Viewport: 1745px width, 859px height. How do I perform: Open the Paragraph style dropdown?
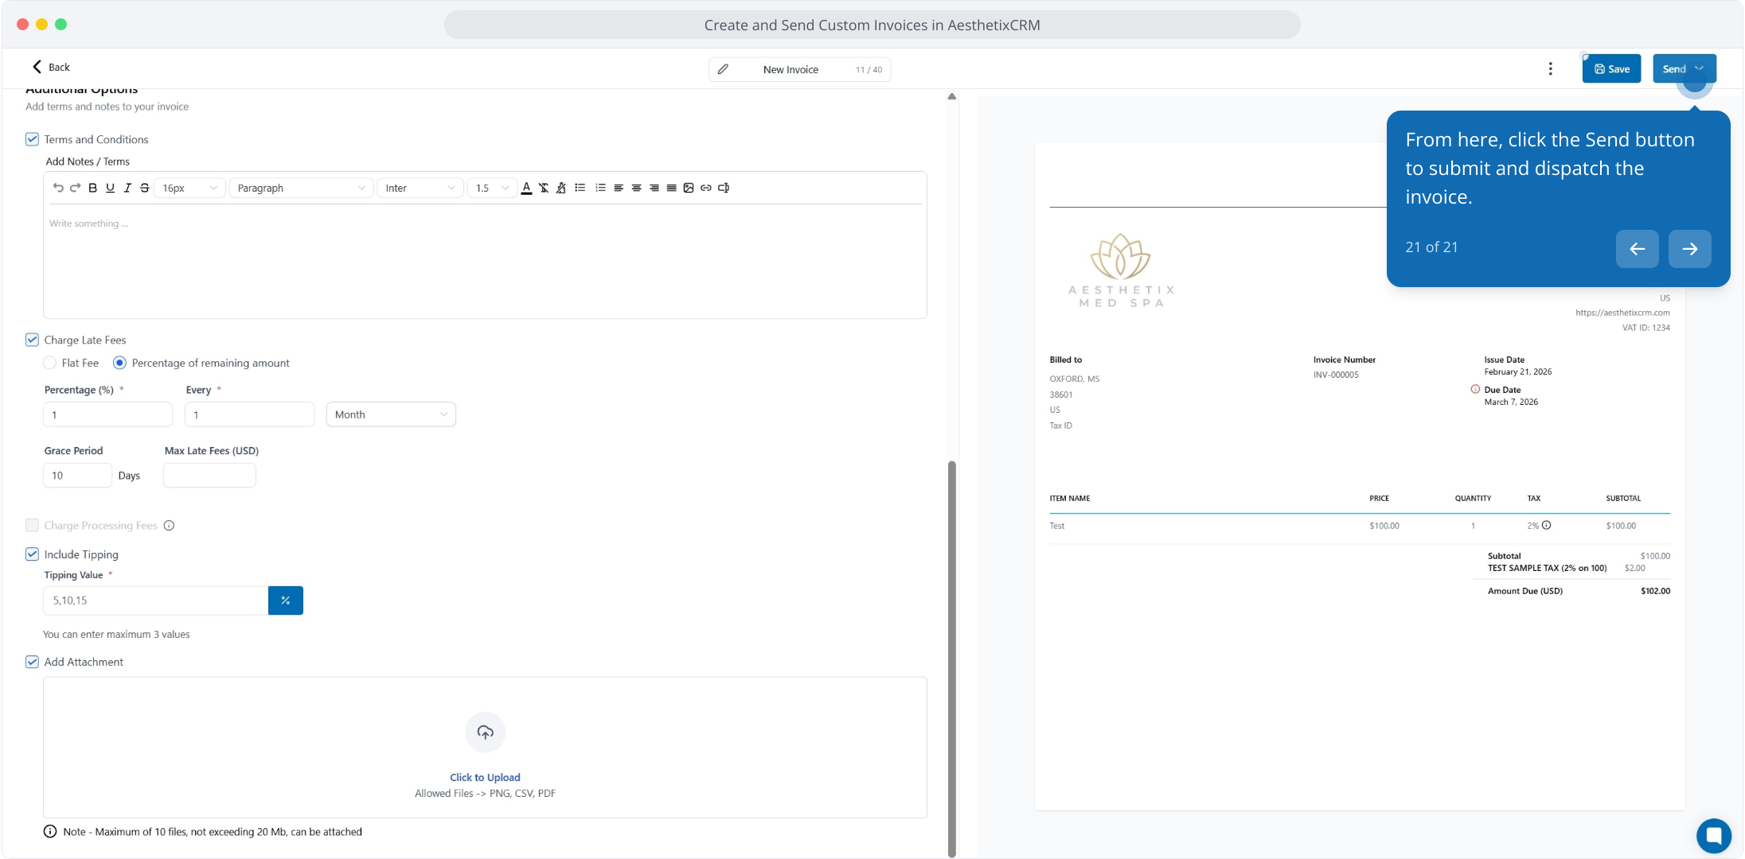(x=301, y=188)
